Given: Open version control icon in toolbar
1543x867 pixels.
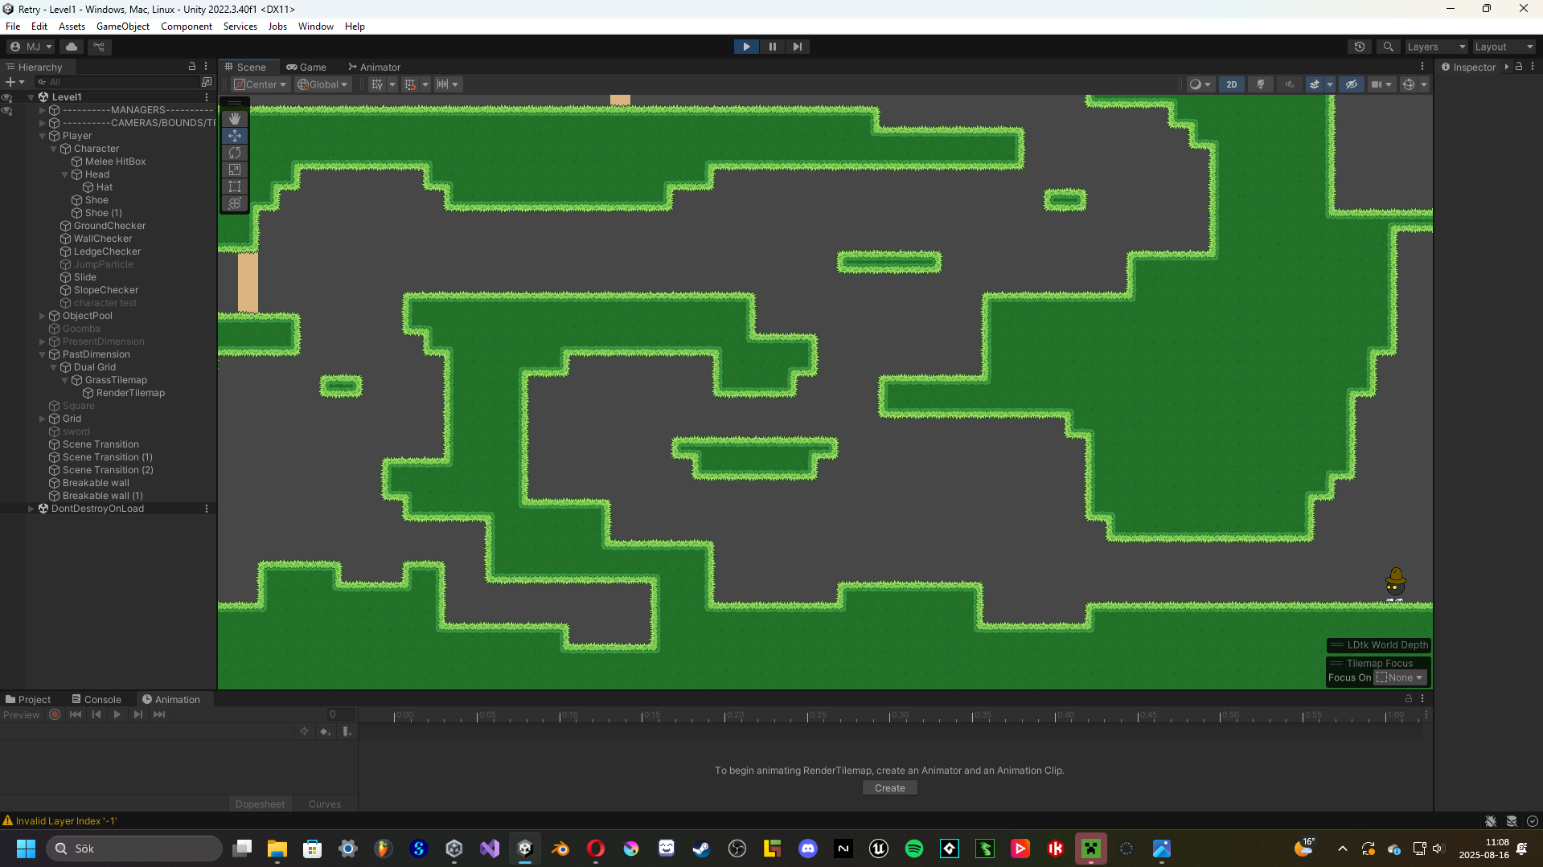Looking at the screenshot, I should [100, 47].
